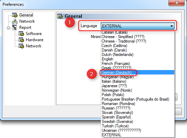Choose Slovak (Slovenský) language
This screenshot has height=138, width=187.
coord(137,113)
